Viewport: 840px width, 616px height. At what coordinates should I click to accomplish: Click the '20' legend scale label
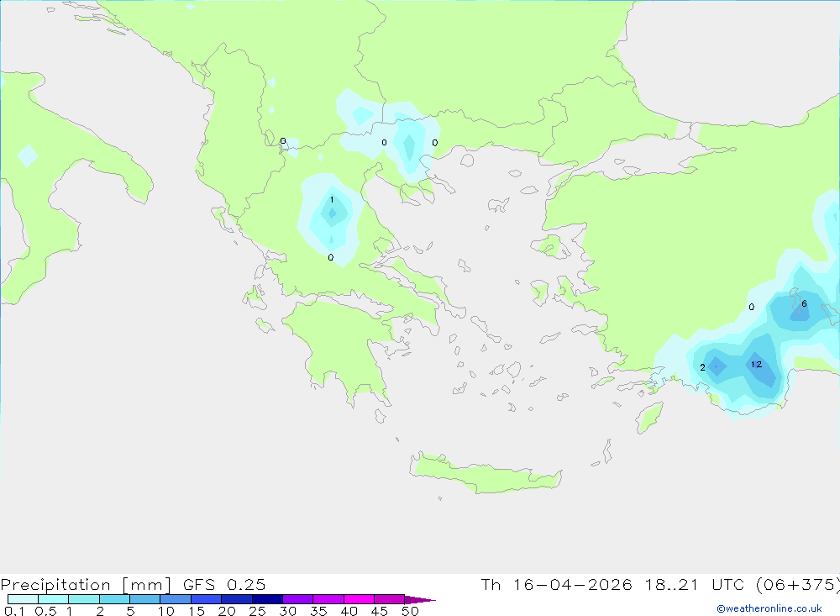pyautogui.click(x=227, y=611)
